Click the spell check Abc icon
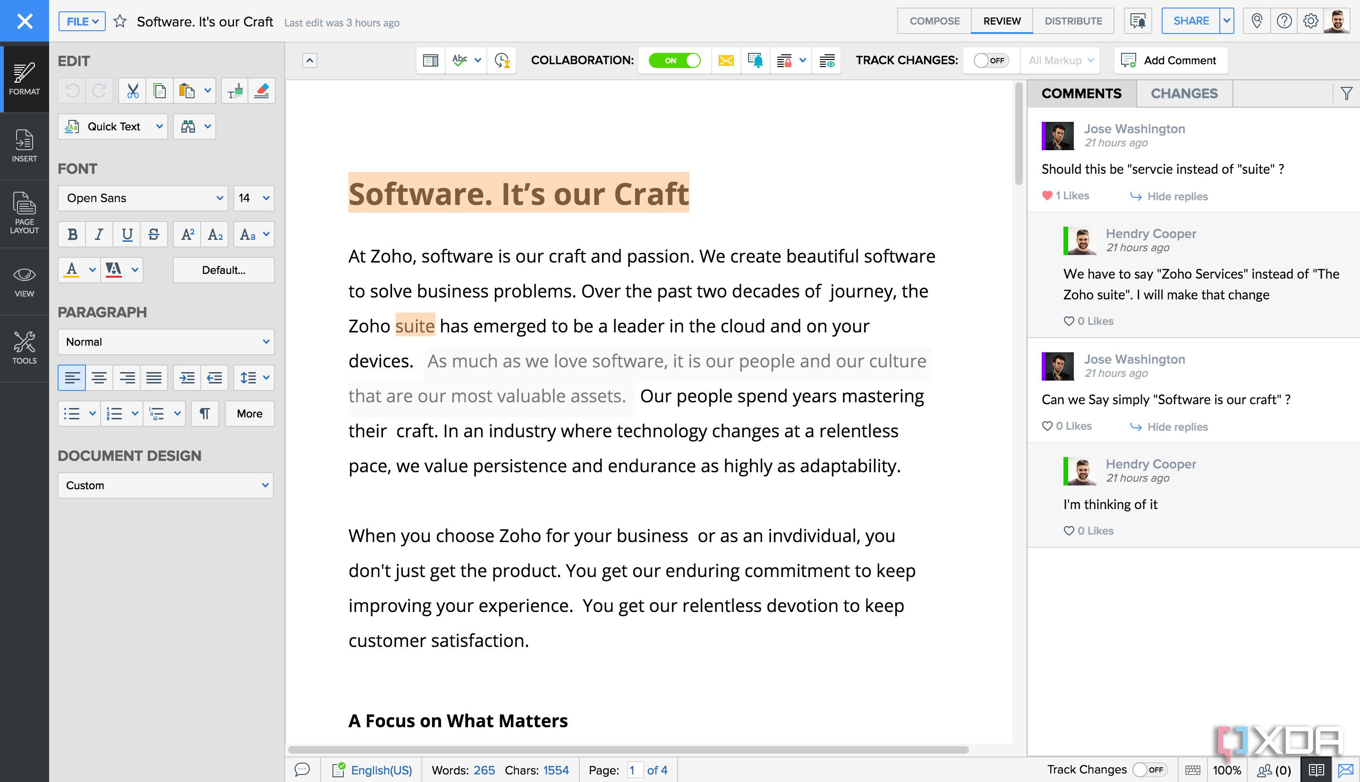Image resolution: width=1360 pixels, height=782 pixels. point(459,61)
